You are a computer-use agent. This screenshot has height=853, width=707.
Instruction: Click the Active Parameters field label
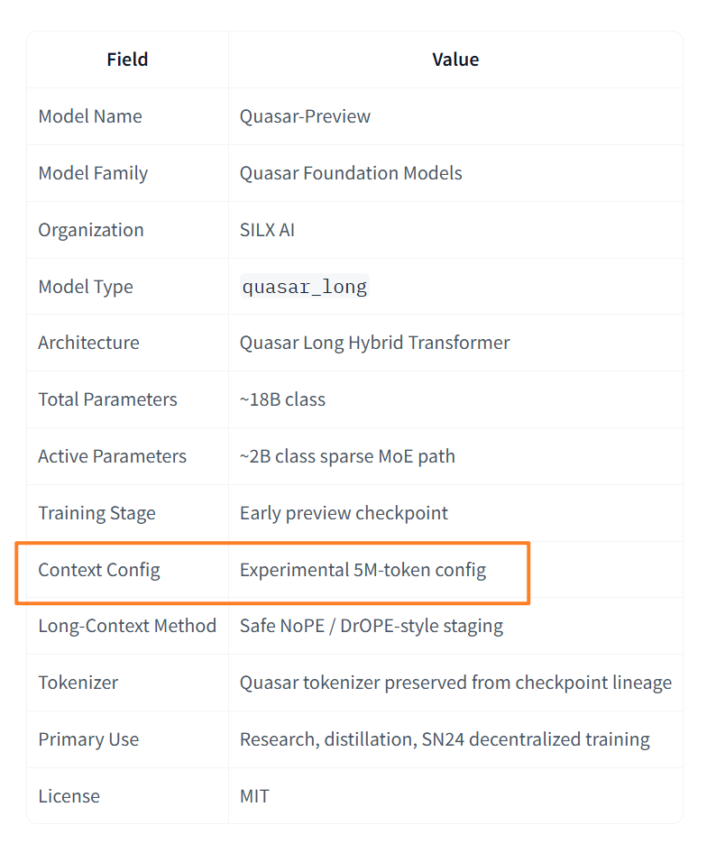click(x=112, y=456)
